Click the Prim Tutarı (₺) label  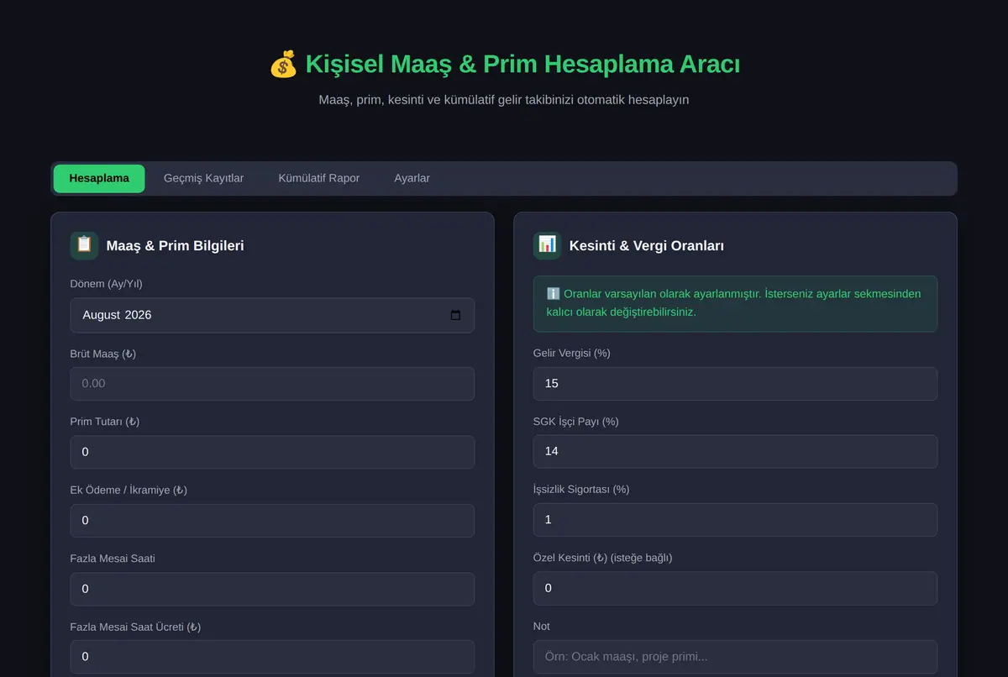click(105, 422)
